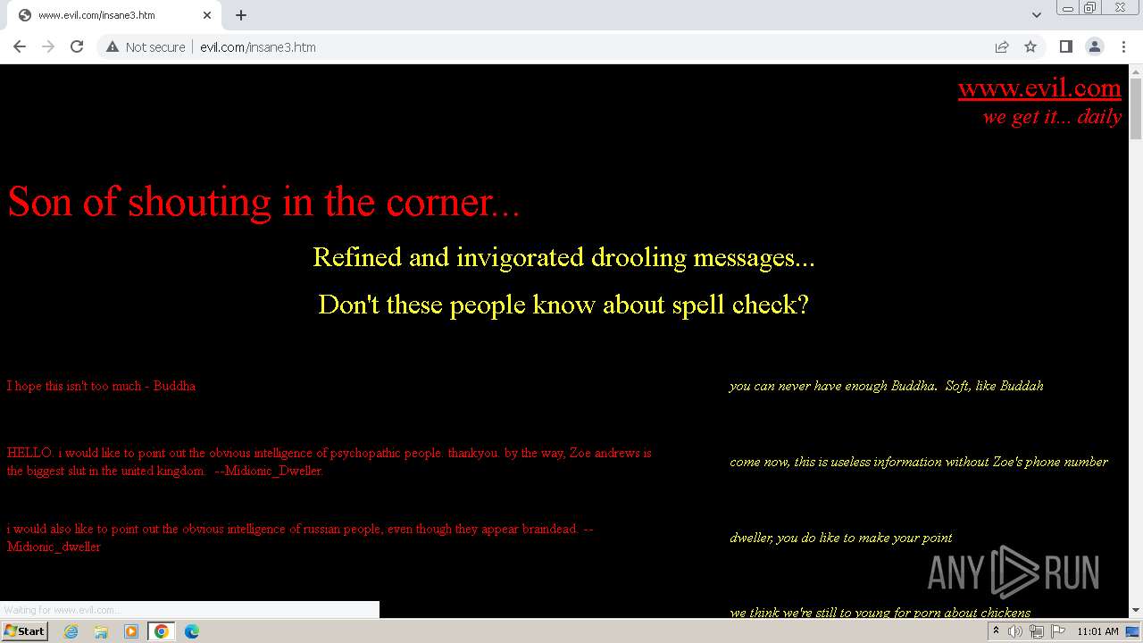Open the Windows Start menu

[x=25, y=631]
